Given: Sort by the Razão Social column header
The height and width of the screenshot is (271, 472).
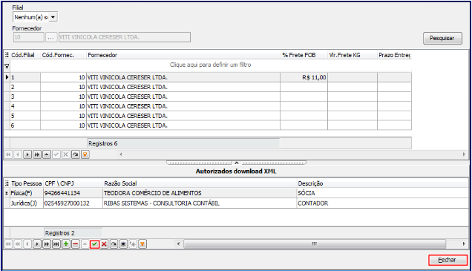Looking at the screenshot, I should 200,183.
